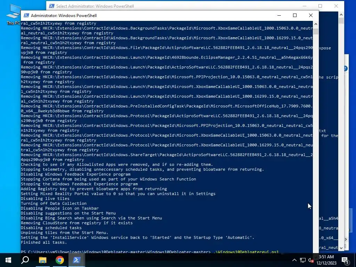Open the network status tray icon
This screenshot has height=267, width=356.
tap(303, 260)
